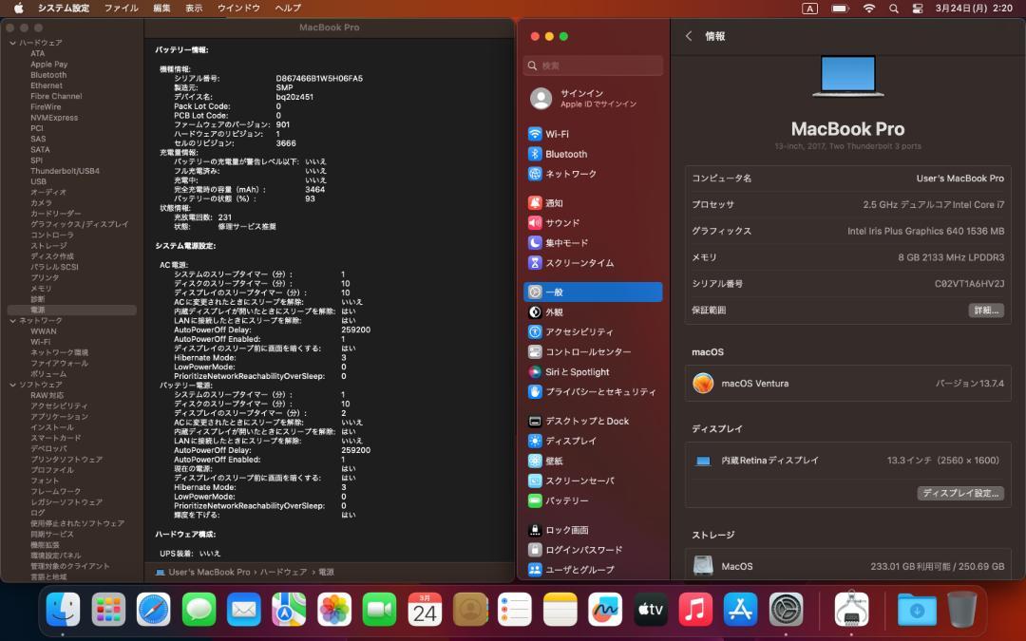Open the 壁紙 wallpaper icon
Viewport: 1026px width, 641px height.
tap(535, 462)
